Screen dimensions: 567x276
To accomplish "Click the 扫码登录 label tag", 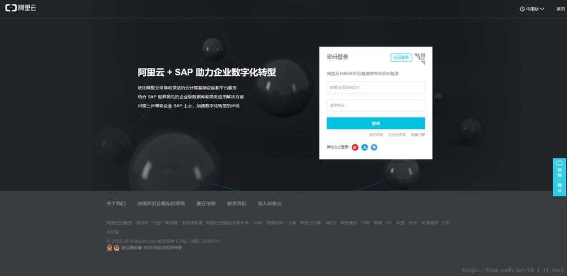I will (401, 57).
